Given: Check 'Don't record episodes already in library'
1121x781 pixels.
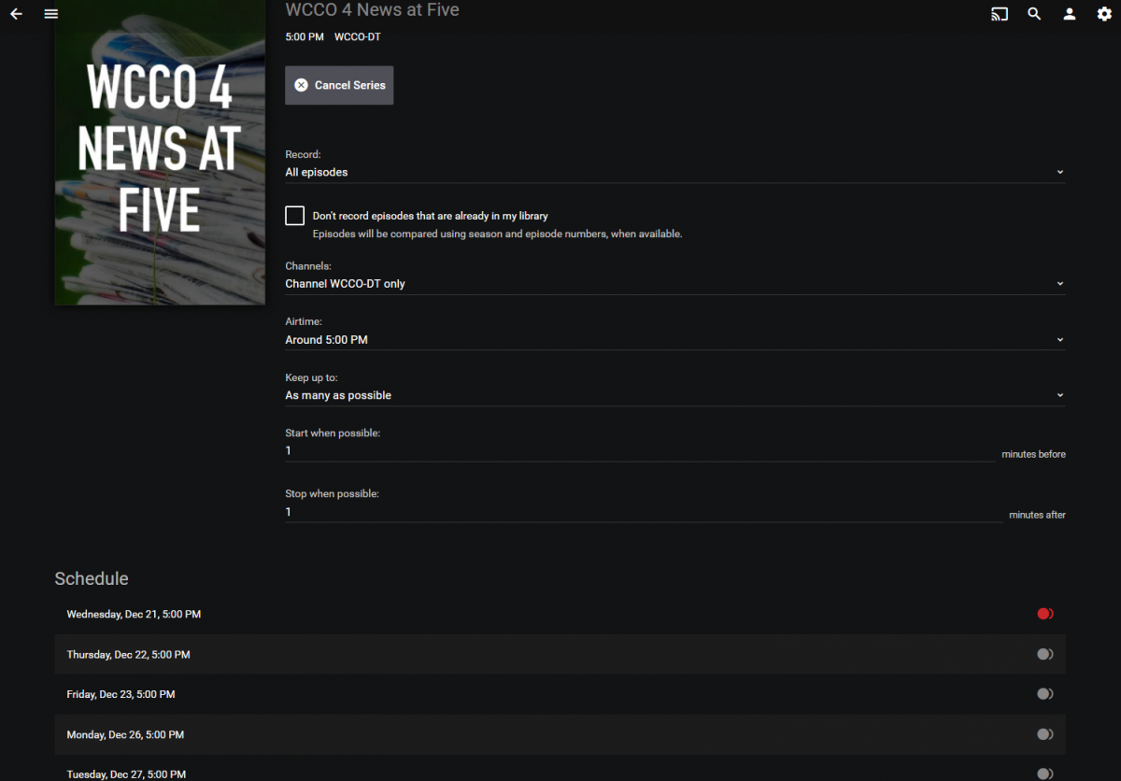Looking at the screenshot, I should tap(295, 216).
